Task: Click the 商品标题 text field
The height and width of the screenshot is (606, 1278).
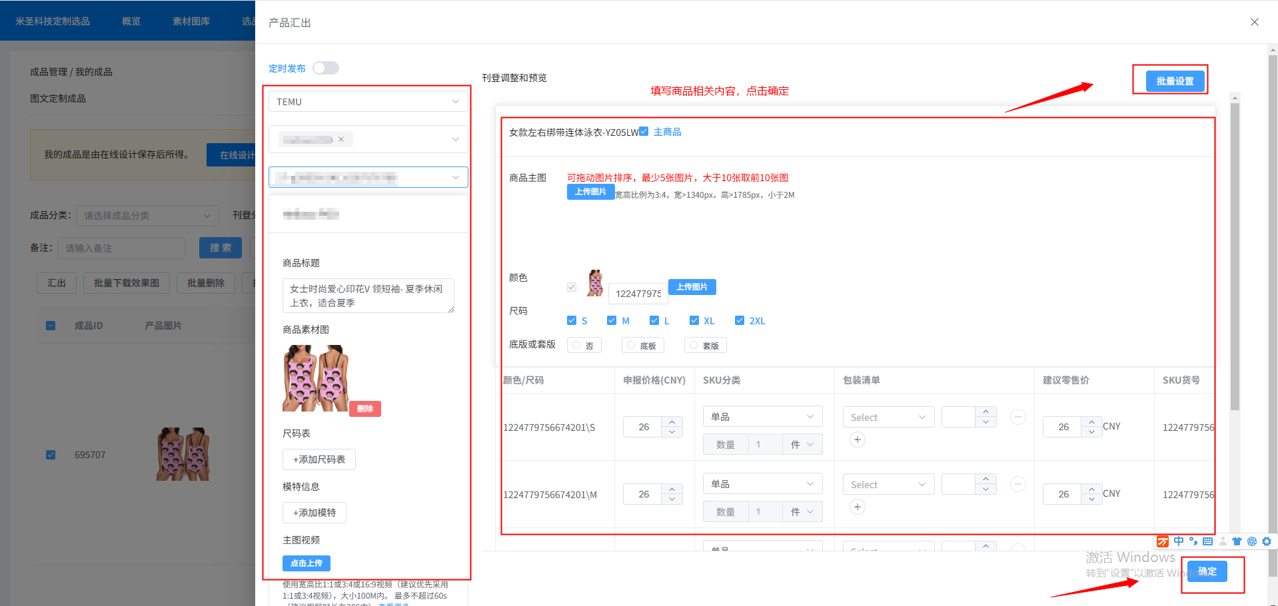Action: coord(368,296)
